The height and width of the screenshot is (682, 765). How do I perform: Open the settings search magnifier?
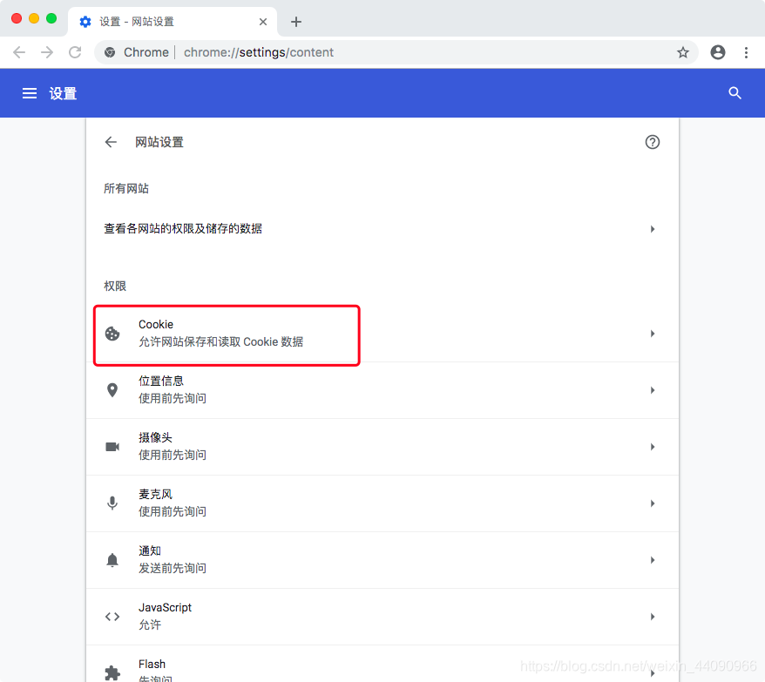[735, 92]
